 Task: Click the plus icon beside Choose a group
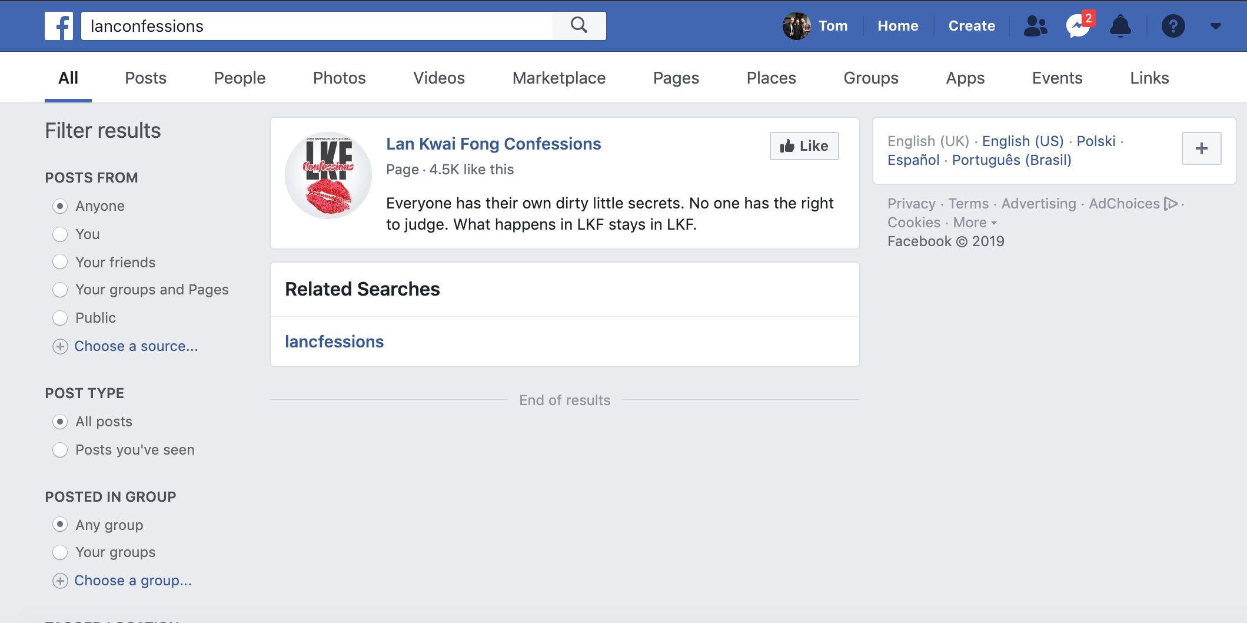click(60, 581)
